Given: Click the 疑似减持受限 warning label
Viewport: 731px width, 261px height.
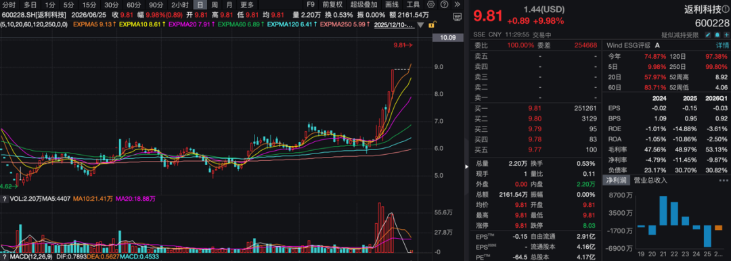Looking at the screenshot, I should point(680,35).
